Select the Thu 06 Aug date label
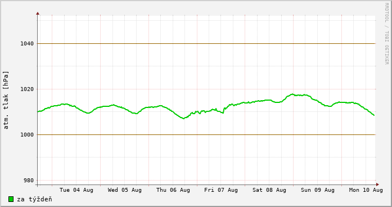The image size is (392, 207). tap(173, 190)
